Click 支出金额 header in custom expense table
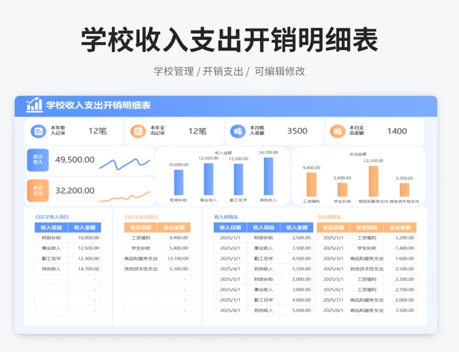This screenshot has height=352, width=459. tap(174, 227)
